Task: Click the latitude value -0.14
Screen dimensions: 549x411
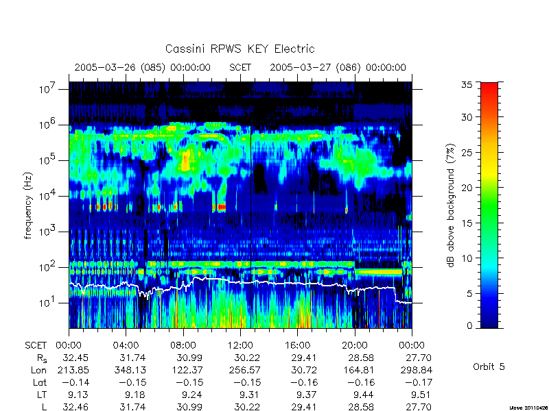Action: pos(75,383)
